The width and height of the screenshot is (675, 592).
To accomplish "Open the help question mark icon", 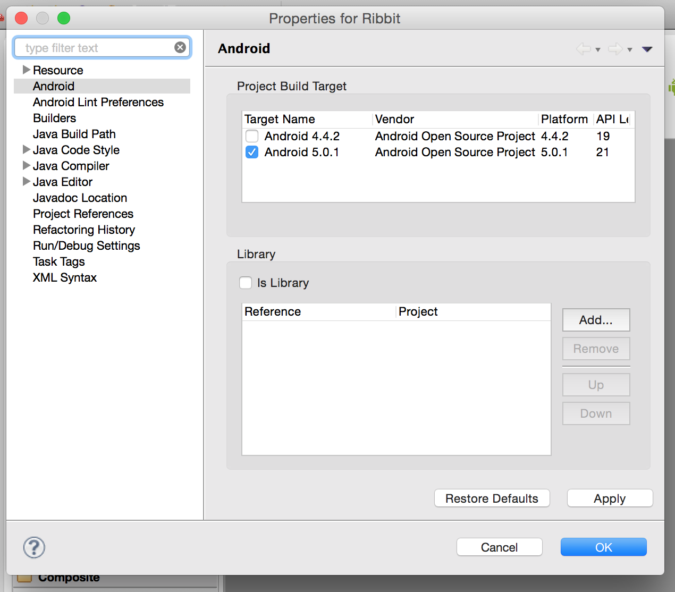I will (x=34, y=547).
